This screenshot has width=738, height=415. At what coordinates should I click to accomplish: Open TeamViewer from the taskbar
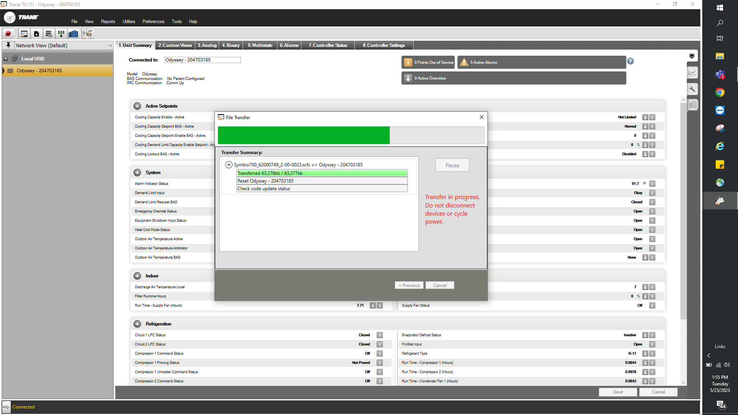point(720,110)
